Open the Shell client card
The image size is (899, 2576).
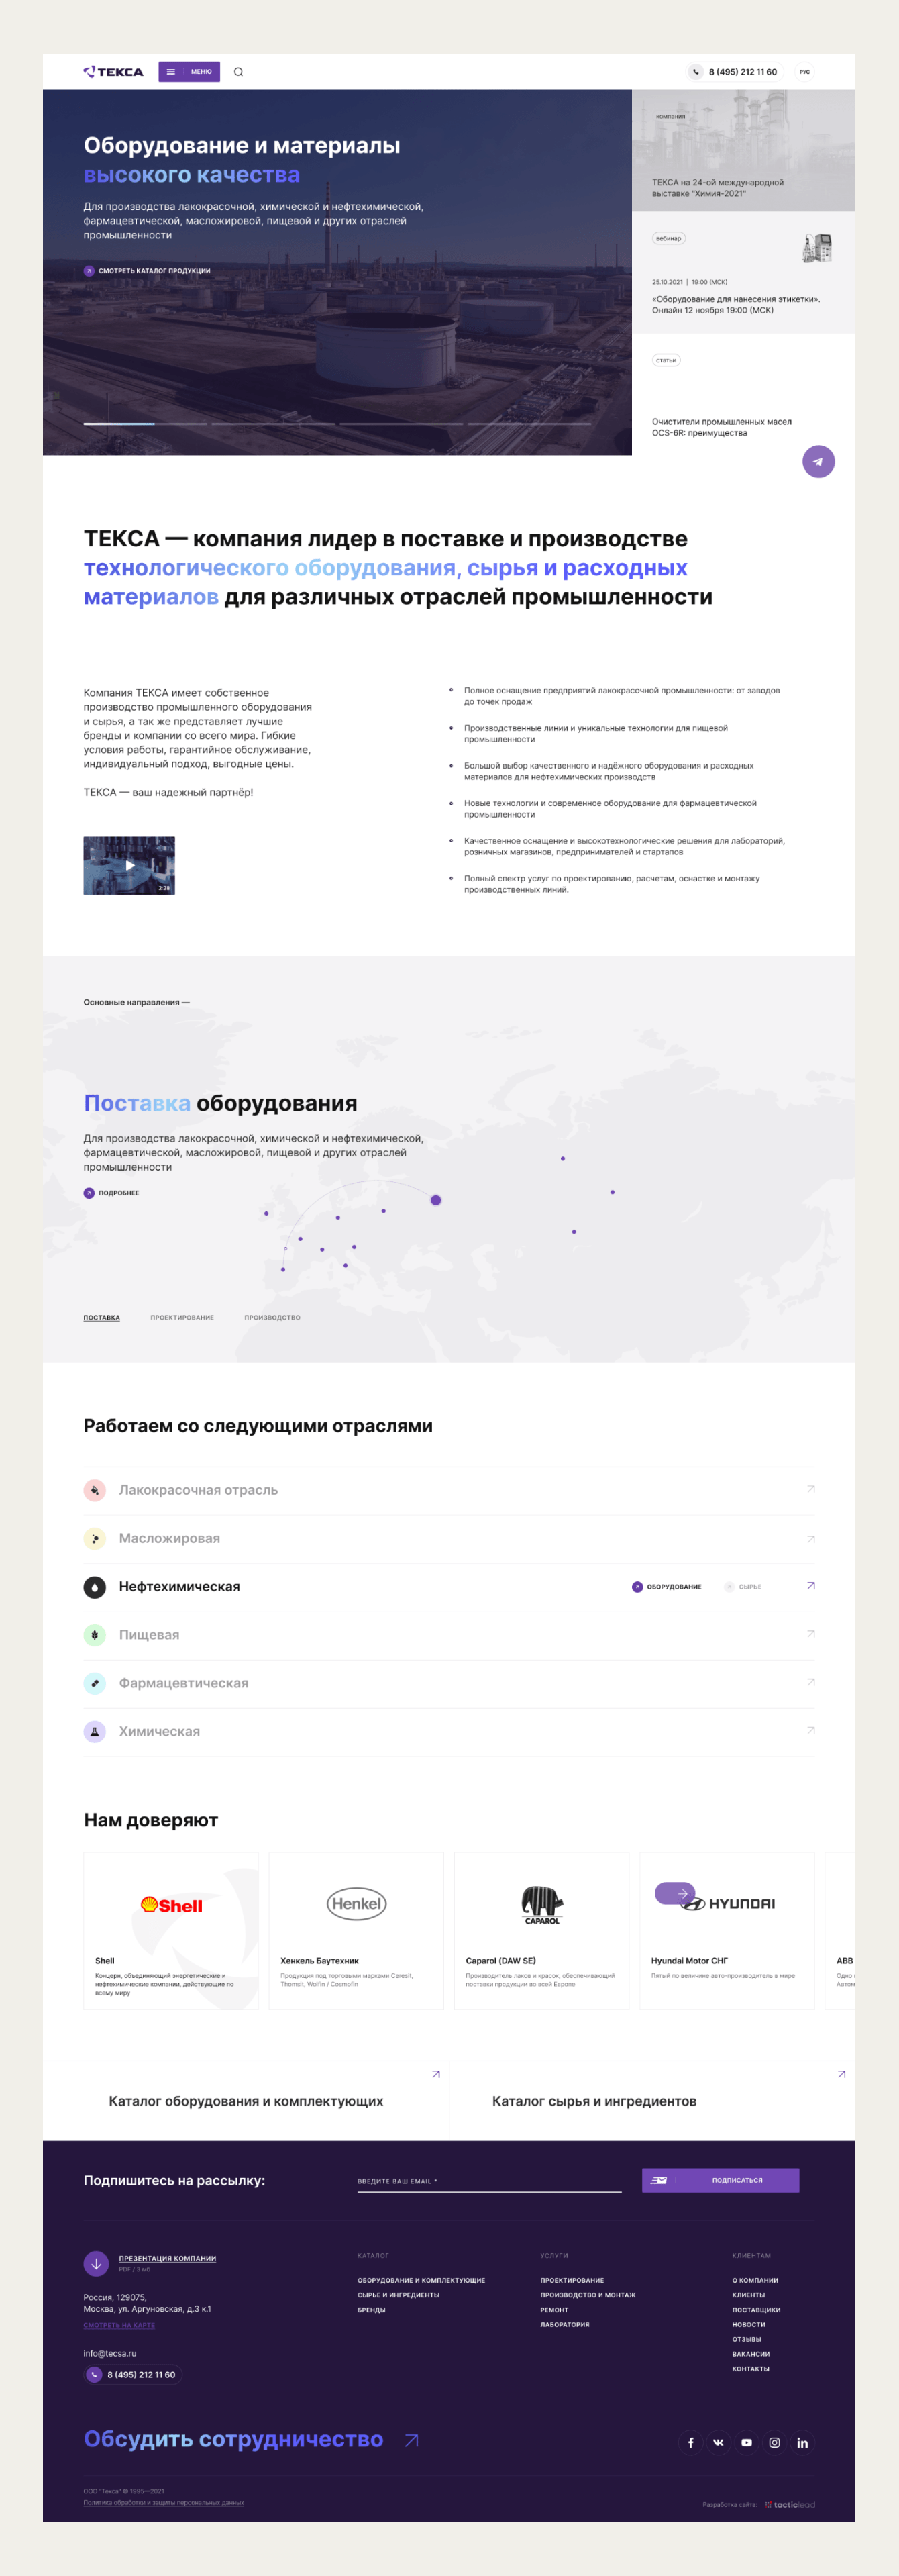[x=171, y=1931]
